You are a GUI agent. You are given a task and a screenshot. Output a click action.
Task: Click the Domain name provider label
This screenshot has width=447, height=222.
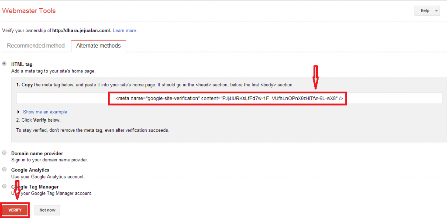tap(37, 154)
